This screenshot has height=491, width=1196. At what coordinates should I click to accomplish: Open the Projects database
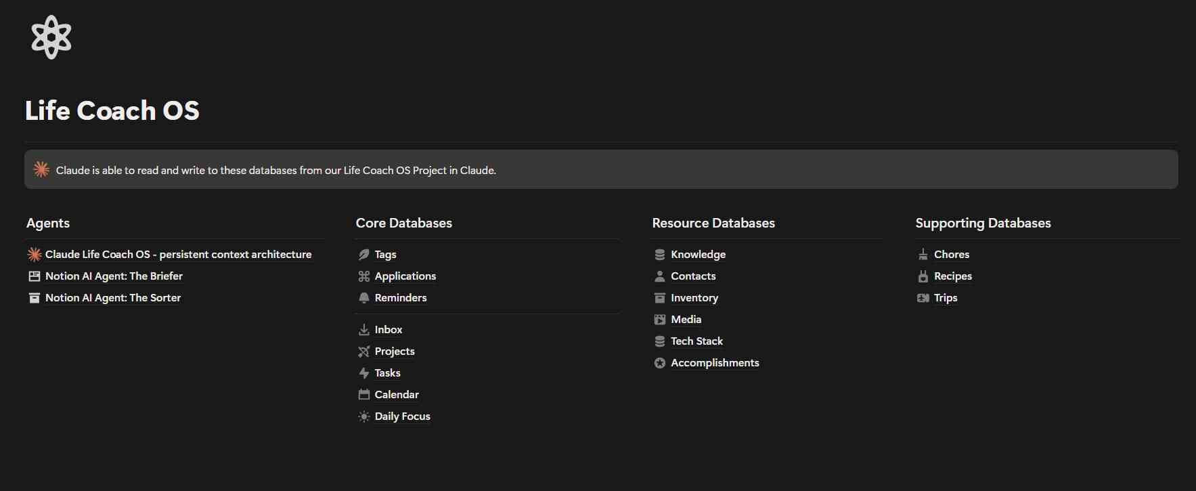tap(395, 351)
